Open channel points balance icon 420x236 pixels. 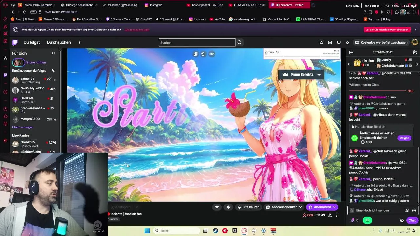354,220
